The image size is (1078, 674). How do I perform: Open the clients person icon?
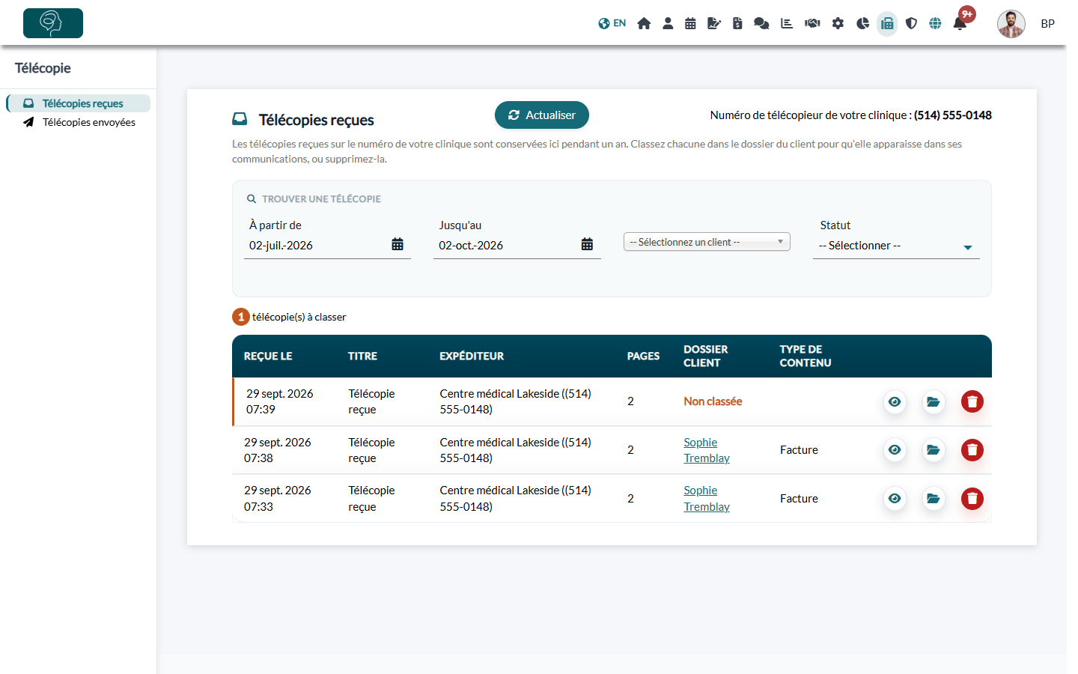coord(668,23)
